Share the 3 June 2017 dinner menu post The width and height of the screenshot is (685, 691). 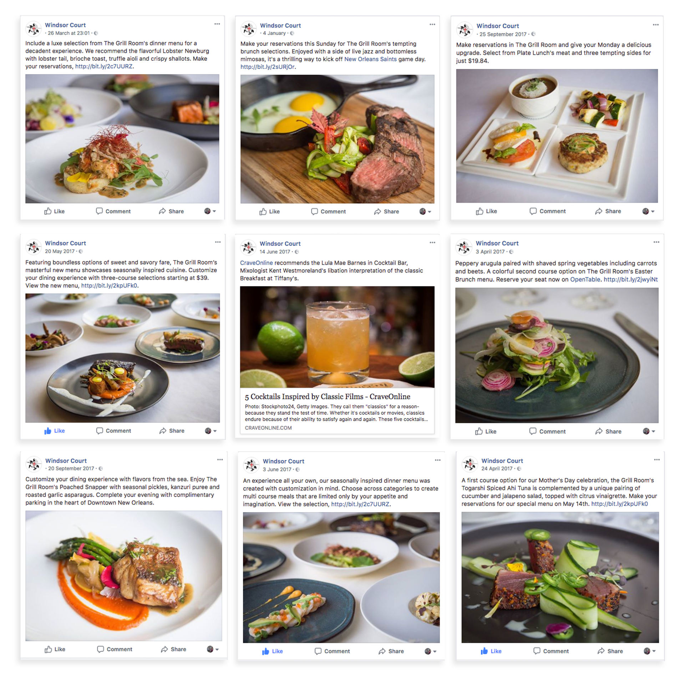[x=391, y=651]
